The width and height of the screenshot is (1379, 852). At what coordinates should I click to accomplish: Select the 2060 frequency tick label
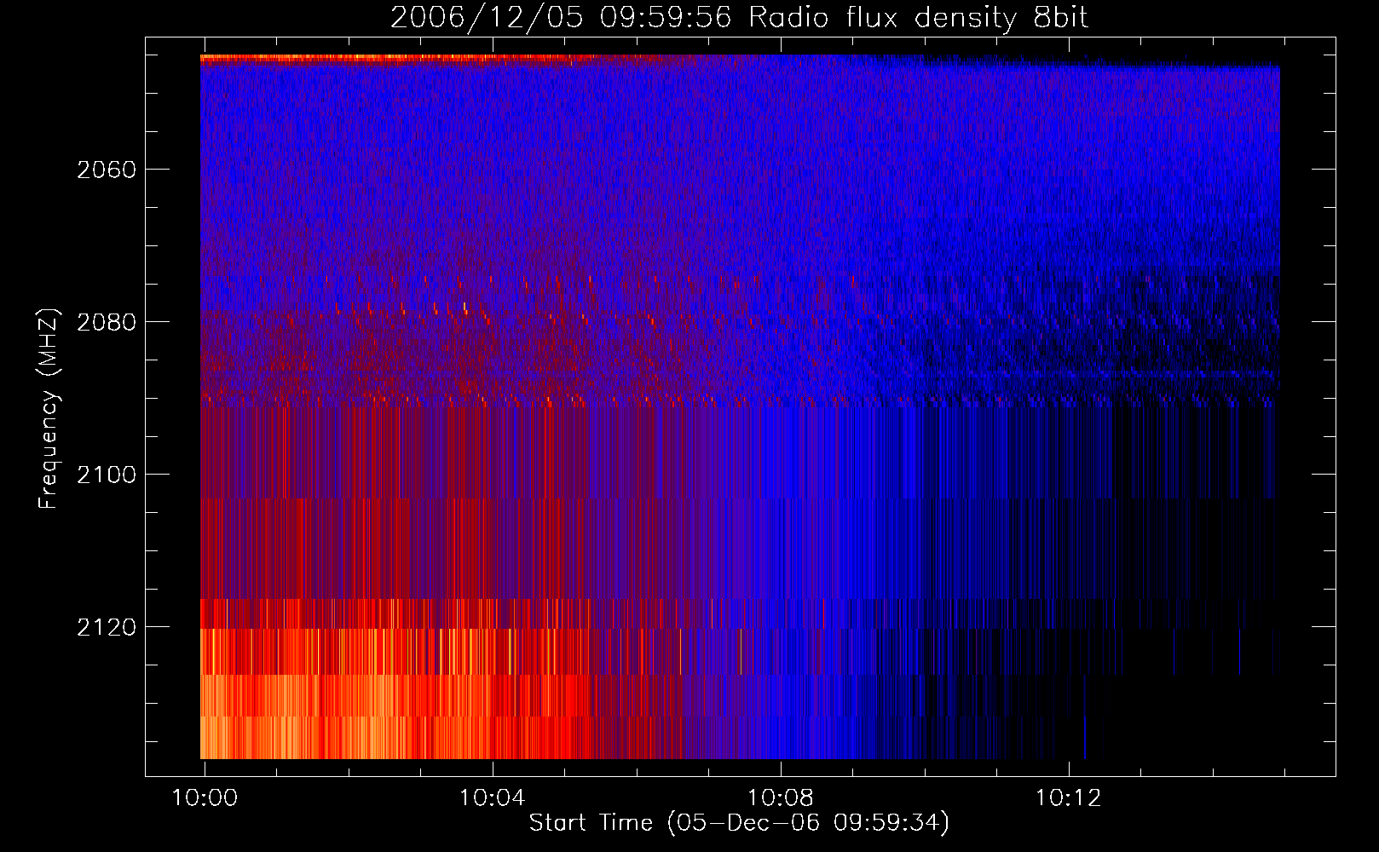[x=107, y=170]
